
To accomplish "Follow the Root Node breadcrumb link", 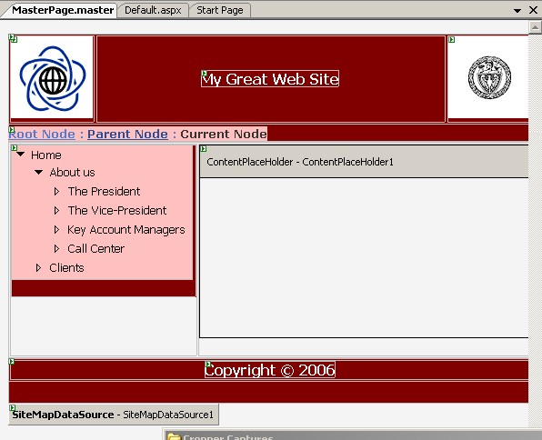I will pos(42,134).
